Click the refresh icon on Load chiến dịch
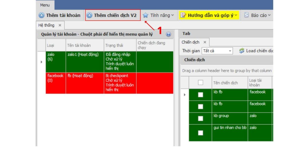This screenshot has width=293, height=165. [242, 51]
